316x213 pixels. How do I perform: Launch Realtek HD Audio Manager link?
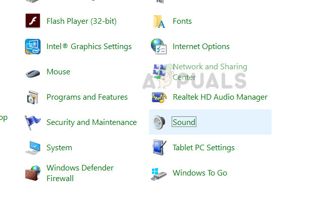tap(220, 97)
